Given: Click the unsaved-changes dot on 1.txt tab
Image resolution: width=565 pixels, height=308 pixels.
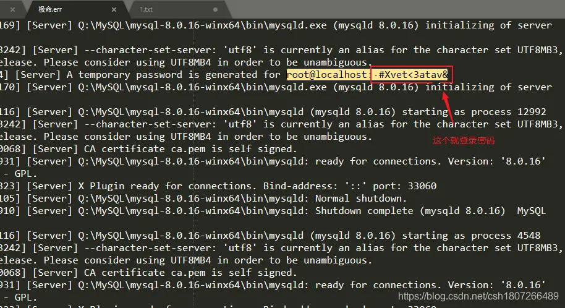Looking at the screenshot, I should click(215, 10).
